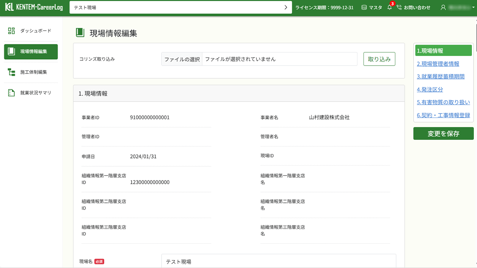This screenshot has height=268, width=477.
Task: Click the 取り込み import button
Action: (x=379, y=58)
